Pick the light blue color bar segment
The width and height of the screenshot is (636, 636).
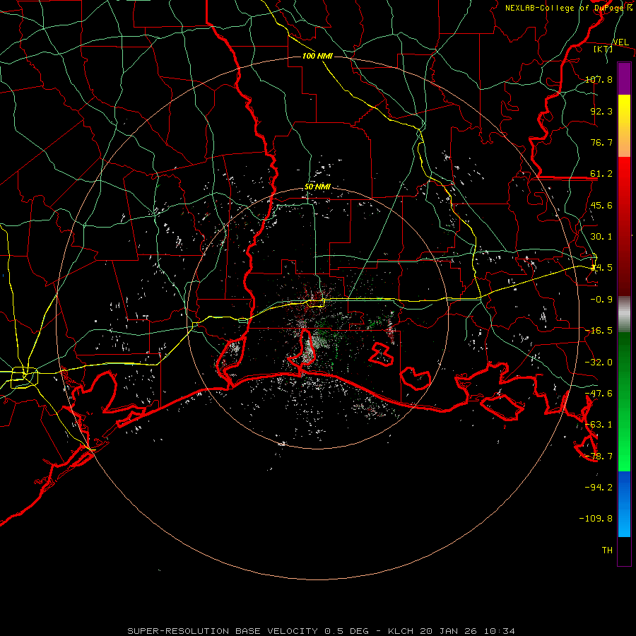pyautogui.click(x=624, y=523)
